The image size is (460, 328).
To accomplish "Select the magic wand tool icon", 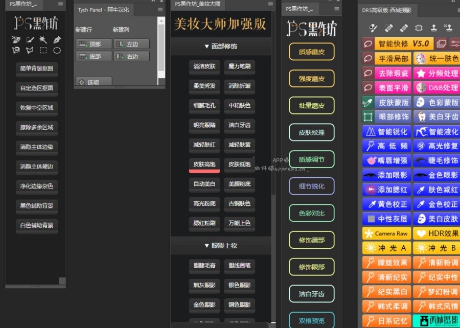I will coord(43,39).
